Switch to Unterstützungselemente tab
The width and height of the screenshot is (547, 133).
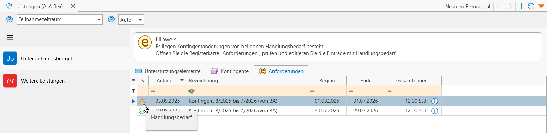click(168, 71)
